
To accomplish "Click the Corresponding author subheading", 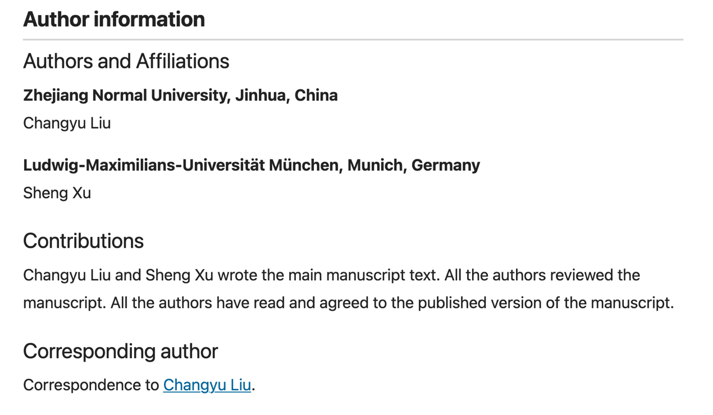I will (120, 352).
